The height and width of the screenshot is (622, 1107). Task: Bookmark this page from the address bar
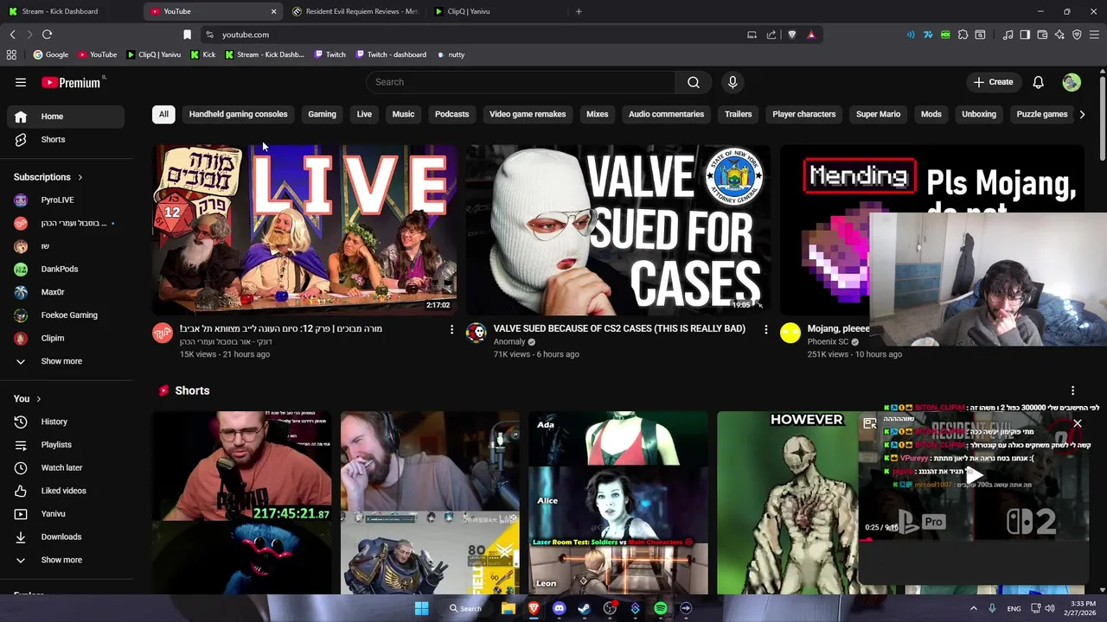pyautogui.click(x=187, y=35)
